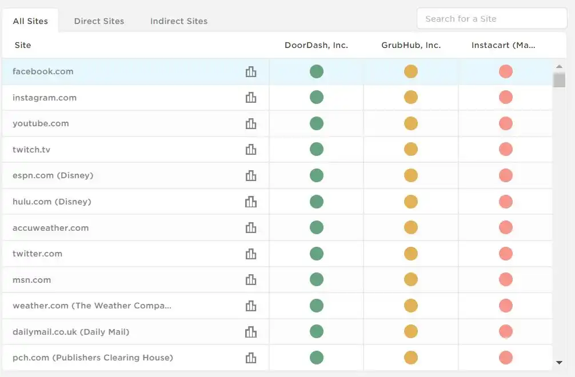Click the DoorDash, Inc. column header
The image size is (575, 377).
click(x=317, y=45)
